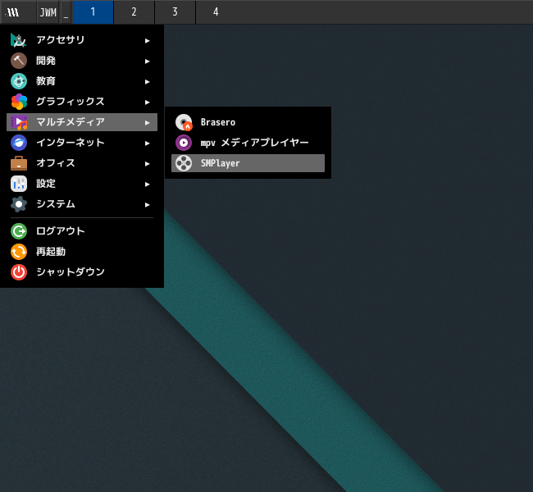This screenshot has width=533, height=492.
Task: Click the purple mpv player icon
Action: point(184,143)
